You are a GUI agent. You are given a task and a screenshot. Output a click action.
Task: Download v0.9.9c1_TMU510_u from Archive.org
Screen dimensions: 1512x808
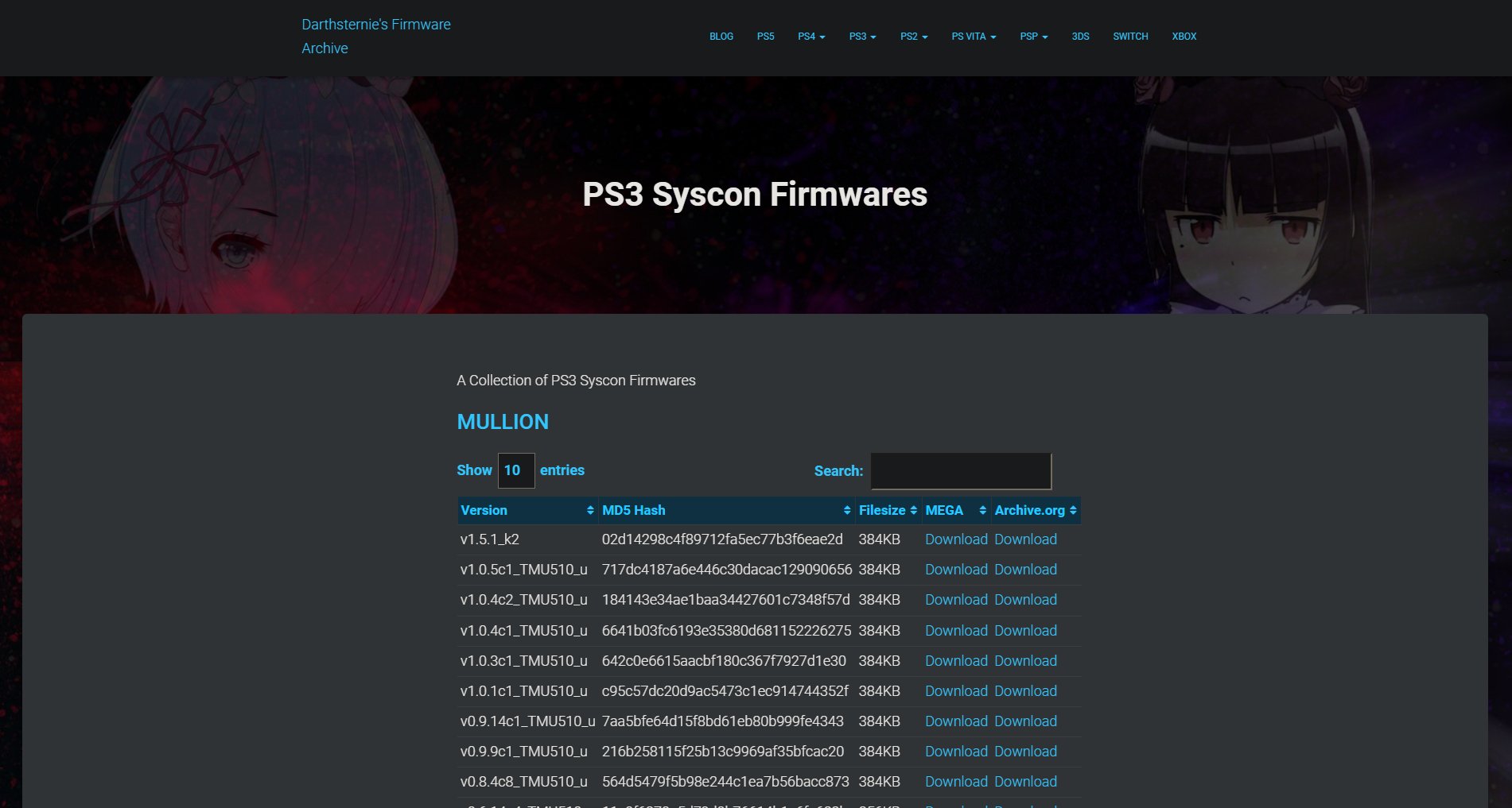1025,752
